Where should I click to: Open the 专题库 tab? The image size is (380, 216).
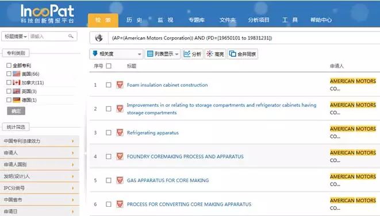pyautogui.click(x=197, y=20)
